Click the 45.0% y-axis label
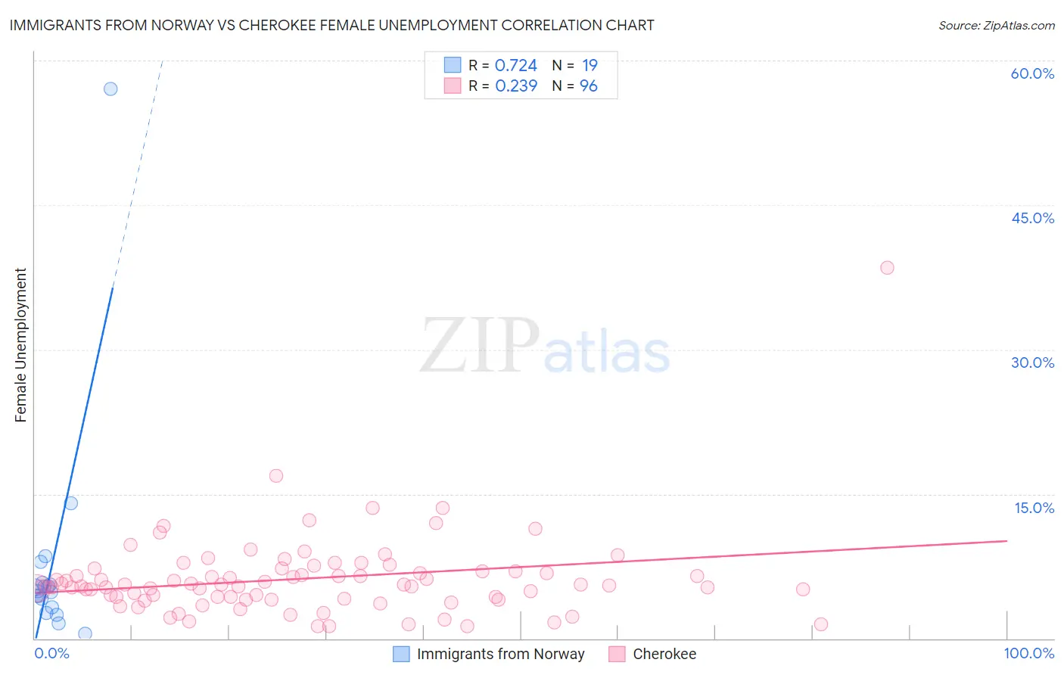The image size is (1064, 675). pos(1032,218)
